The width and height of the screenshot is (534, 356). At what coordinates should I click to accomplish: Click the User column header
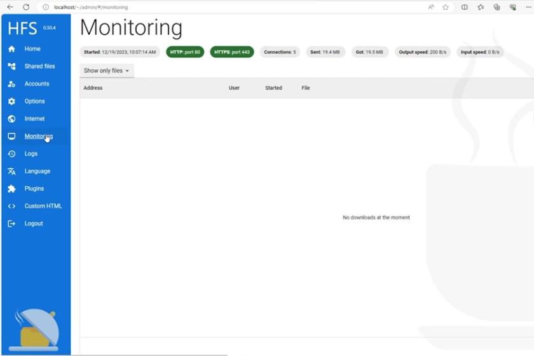click(x=234, y=88)
